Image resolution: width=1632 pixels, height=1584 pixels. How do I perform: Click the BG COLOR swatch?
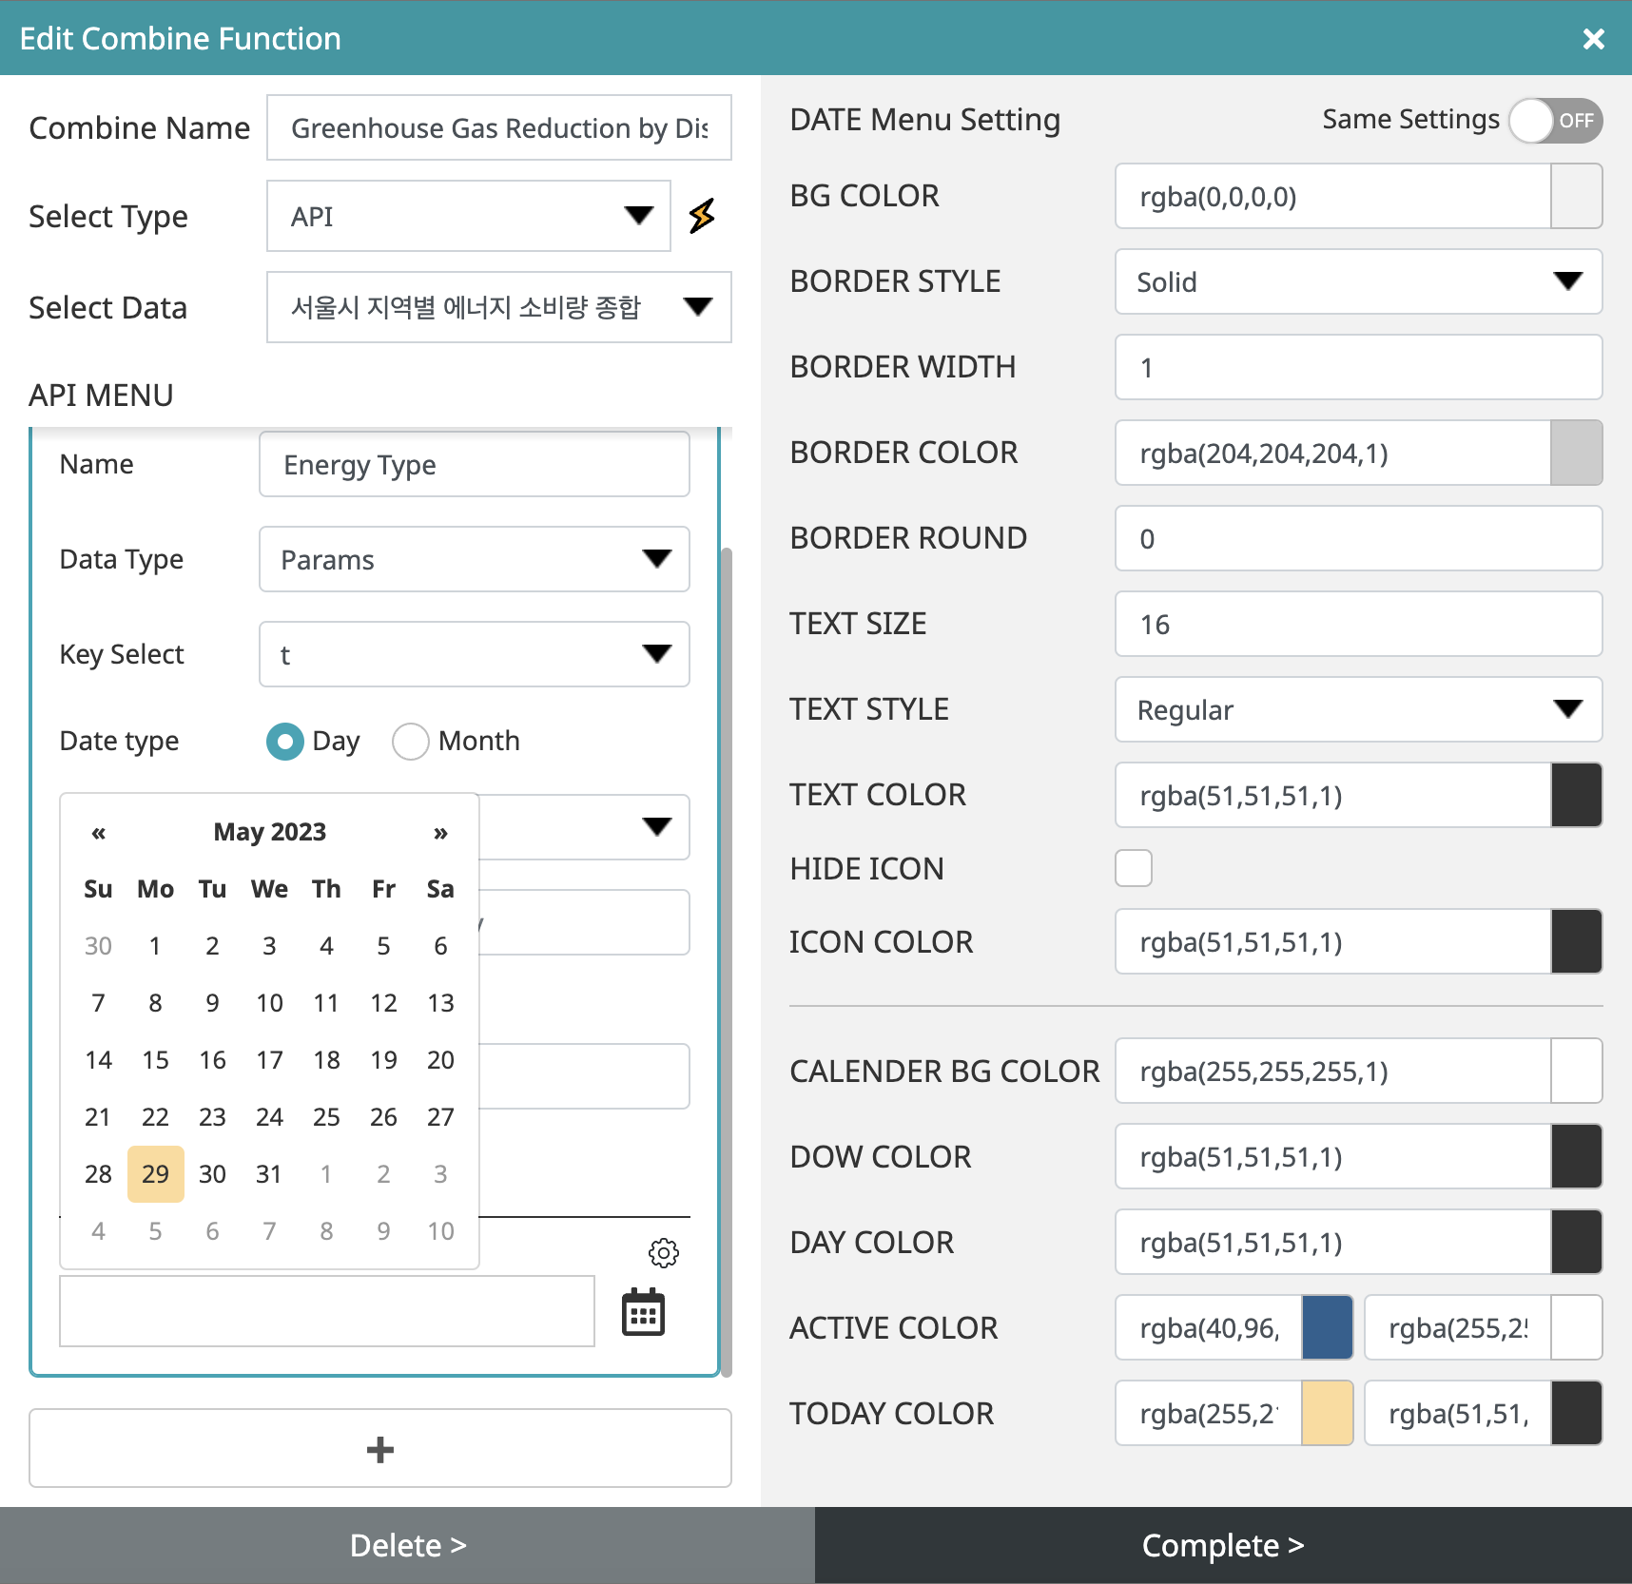pos(1576,196)
